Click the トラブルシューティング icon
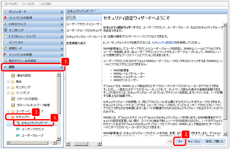Screen dimensions: 230x149 tap(5, 36)
